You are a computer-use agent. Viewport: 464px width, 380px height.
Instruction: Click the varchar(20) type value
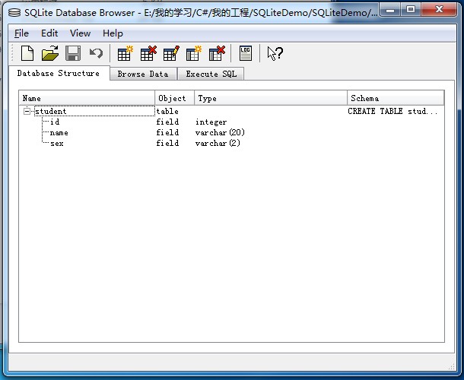coord(220,132)
